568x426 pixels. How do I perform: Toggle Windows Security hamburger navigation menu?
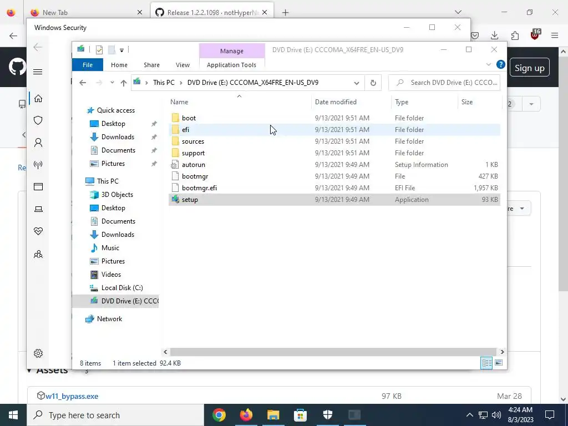click(x=38, y=72)
